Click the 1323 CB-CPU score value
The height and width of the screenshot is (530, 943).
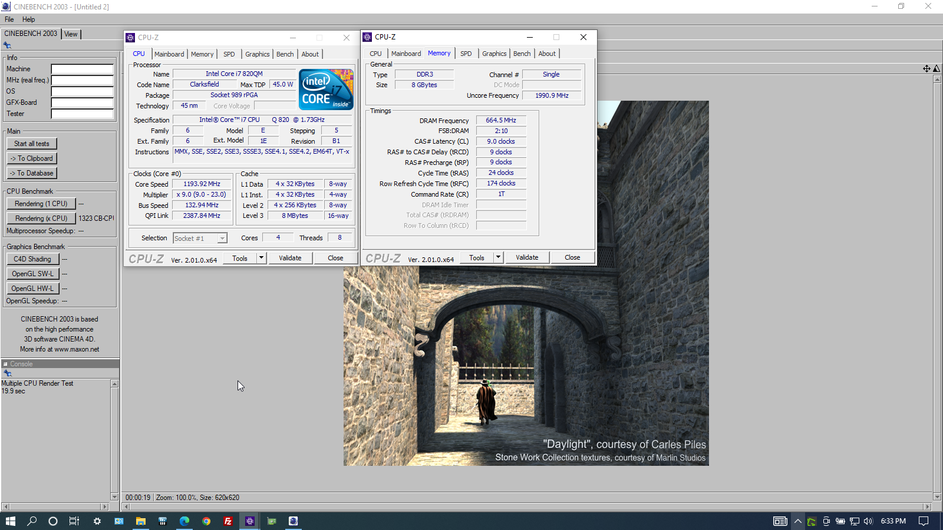click(96, 218)
